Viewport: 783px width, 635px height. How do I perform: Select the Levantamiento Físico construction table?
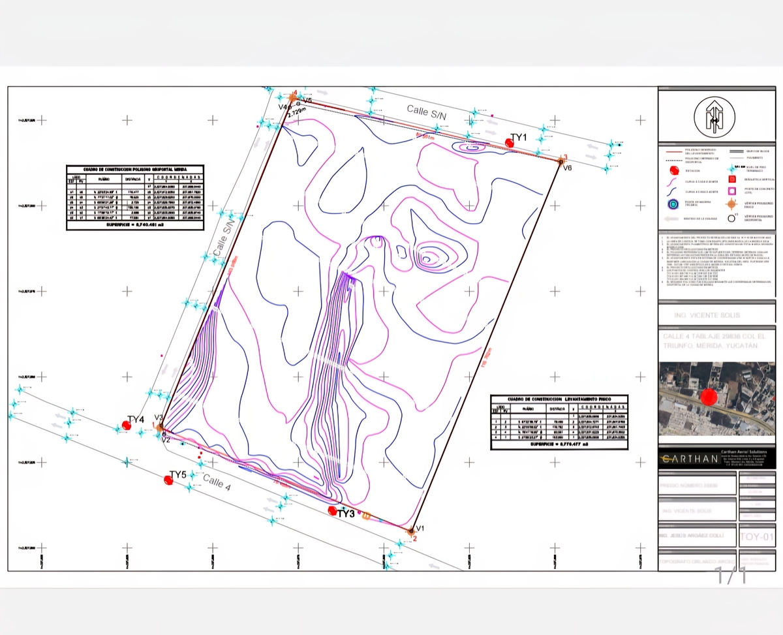[x=559, y=421]
